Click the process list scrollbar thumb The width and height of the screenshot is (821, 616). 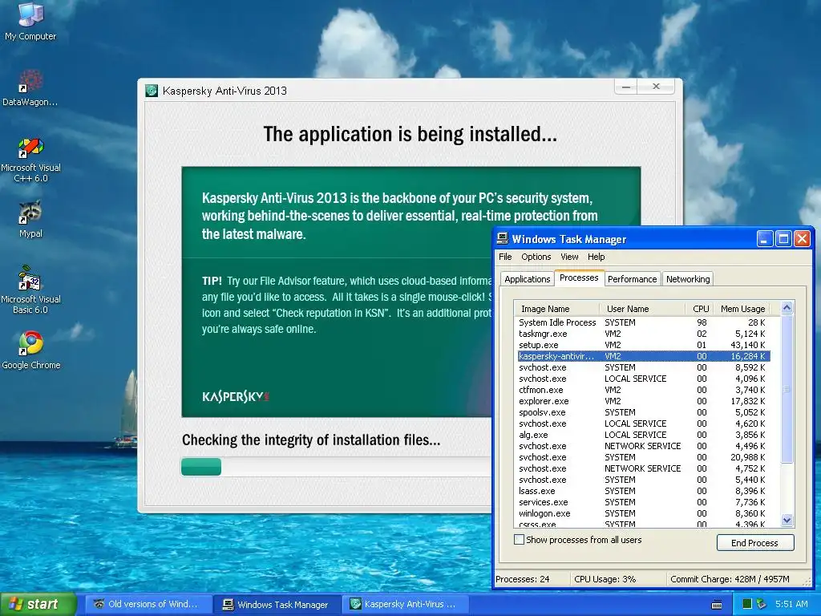pos(787,389)
